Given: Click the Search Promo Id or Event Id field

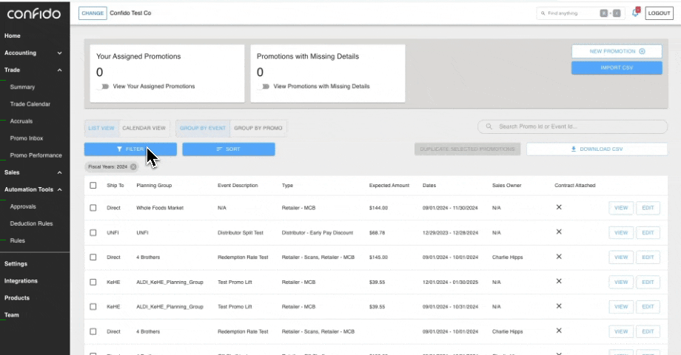Looking at the screenshot, I should [x=572, y=126].
